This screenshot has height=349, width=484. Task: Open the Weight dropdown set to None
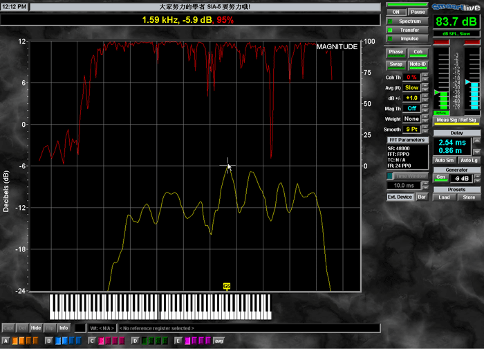(411, 119)
